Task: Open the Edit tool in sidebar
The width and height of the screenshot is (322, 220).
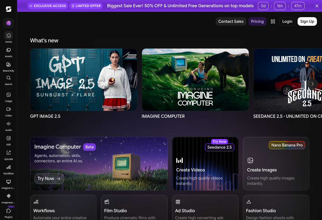Action: [9, 140]
